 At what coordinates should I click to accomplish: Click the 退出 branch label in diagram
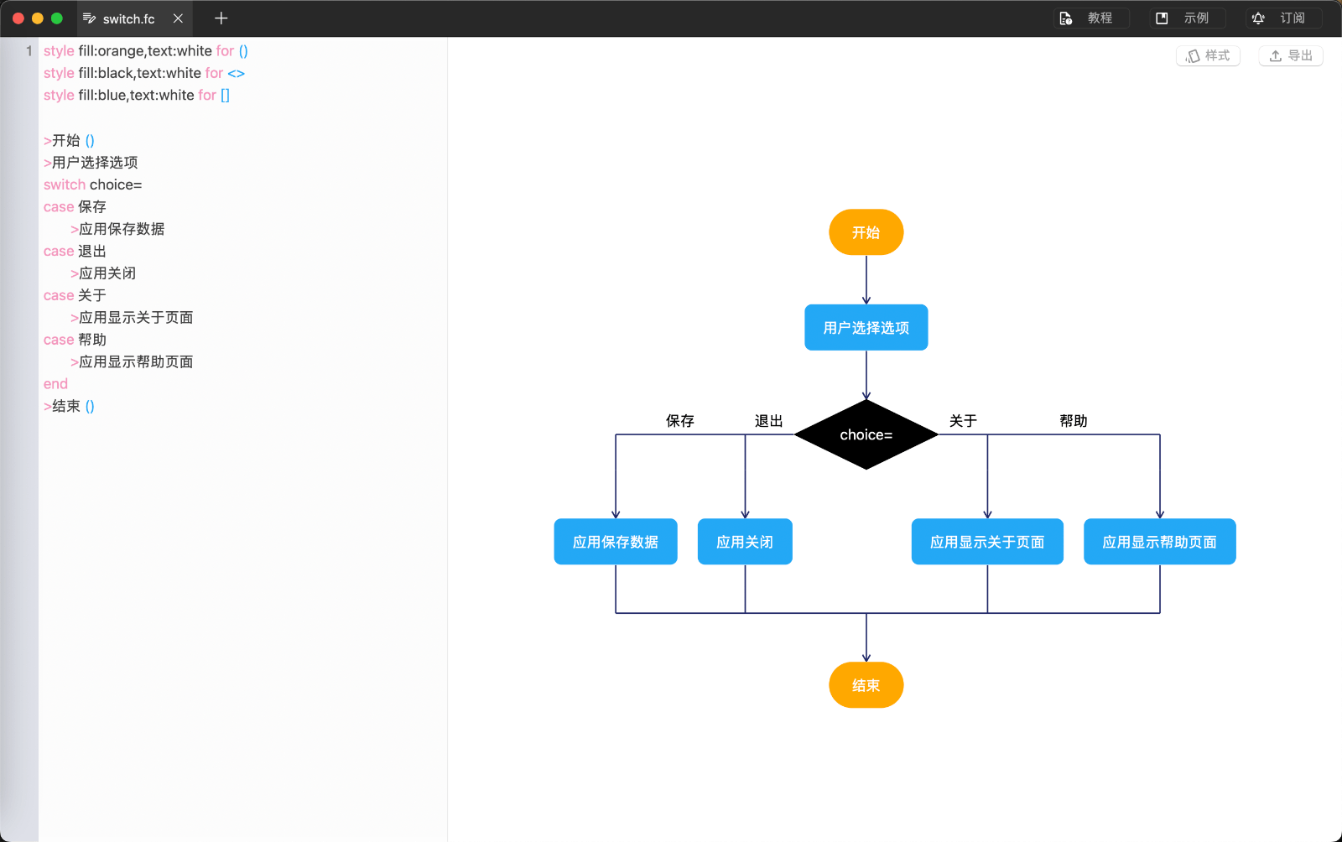pos(769,421)
